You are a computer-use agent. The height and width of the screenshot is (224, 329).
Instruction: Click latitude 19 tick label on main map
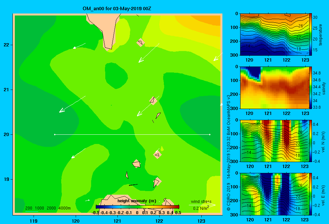6,179
